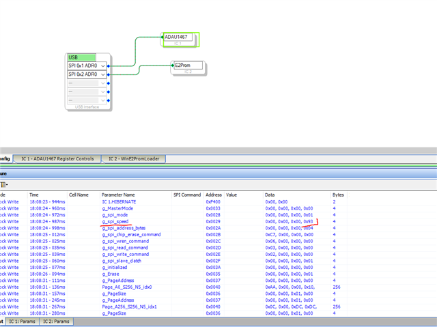Click address 0x0029 cell
This screenshot has height=327, width=437.
click(213, 221)
